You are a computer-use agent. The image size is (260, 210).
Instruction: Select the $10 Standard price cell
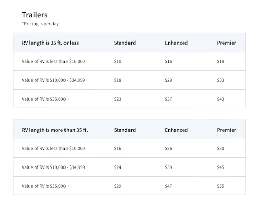[x=118, y=61]
